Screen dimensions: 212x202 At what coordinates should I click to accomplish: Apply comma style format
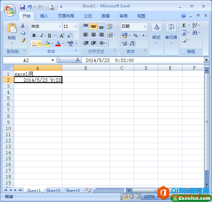coord(144,36)
